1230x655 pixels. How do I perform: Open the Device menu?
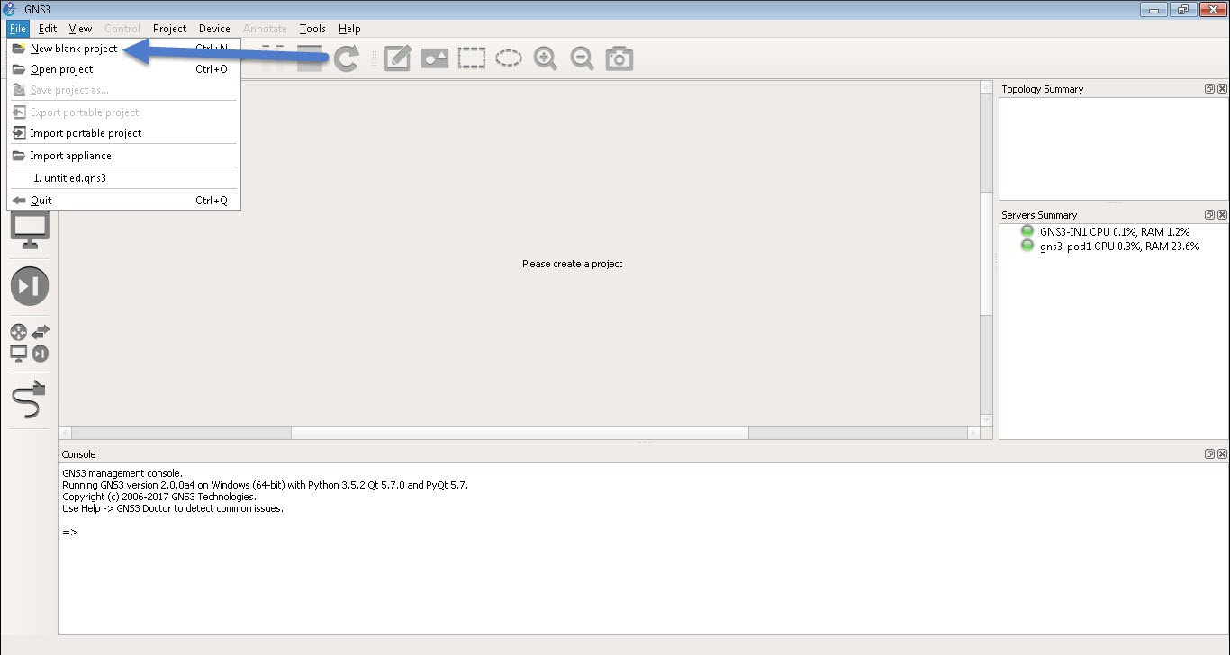214,29
